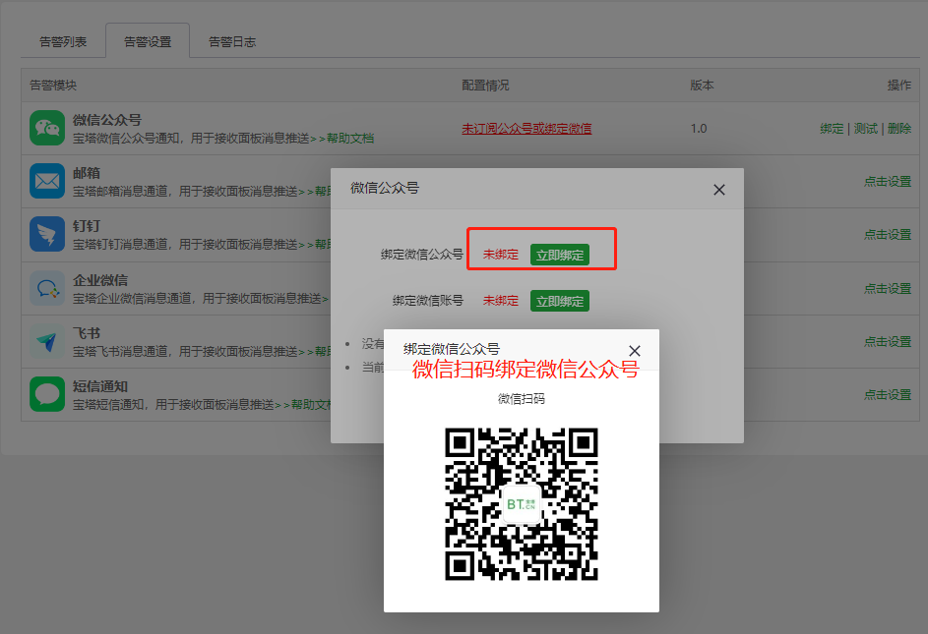Close the 绑定微信公众号 QR code popup
The width and height of the screenshot is (928, 634).
click(x=635, y=351)
